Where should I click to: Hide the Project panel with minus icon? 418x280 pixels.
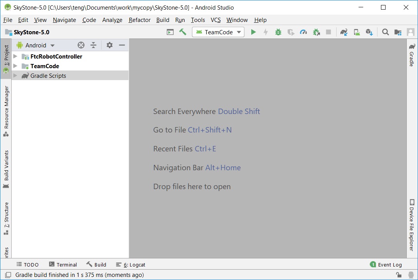(x=122, y=45)
